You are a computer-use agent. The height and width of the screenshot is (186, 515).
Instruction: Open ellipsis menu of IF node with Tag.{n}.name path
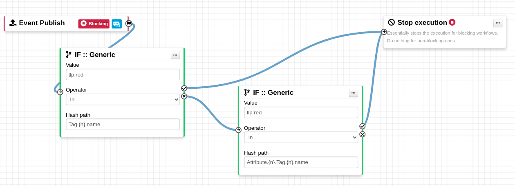coord(175,55)
